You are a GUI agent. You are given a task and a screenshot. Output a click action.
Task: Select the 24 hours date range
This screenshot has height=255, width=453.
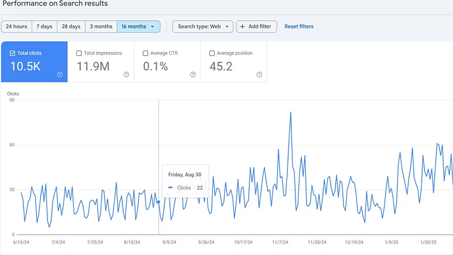point(17,27)
